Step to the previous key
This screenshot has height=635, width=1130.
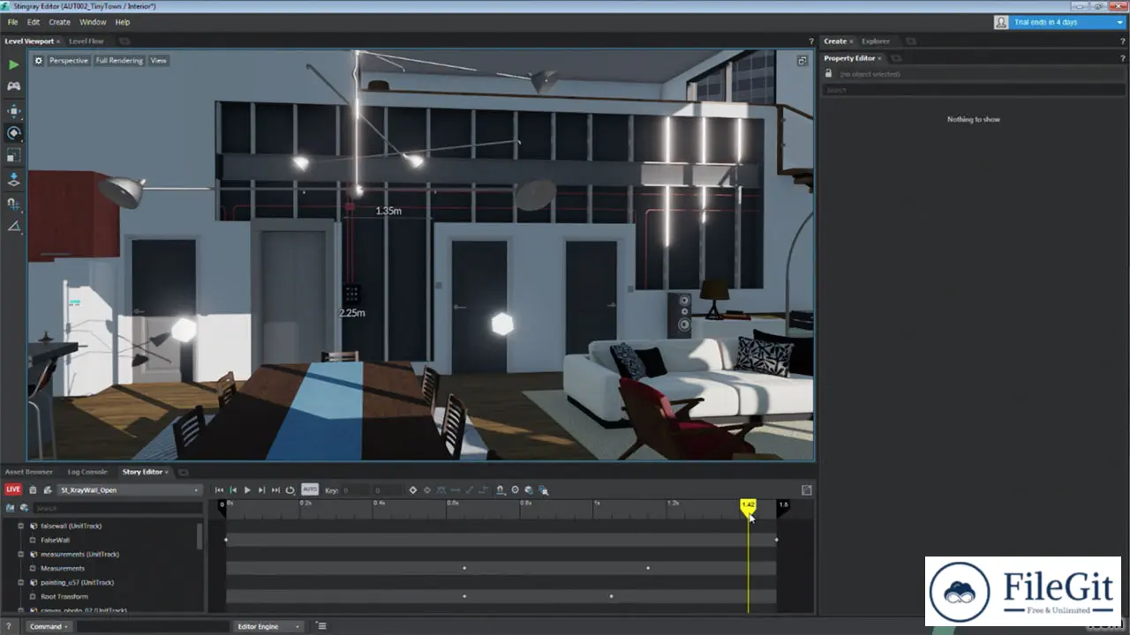[233, 490]
